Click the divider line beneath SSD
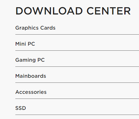 tap(77, 115)
